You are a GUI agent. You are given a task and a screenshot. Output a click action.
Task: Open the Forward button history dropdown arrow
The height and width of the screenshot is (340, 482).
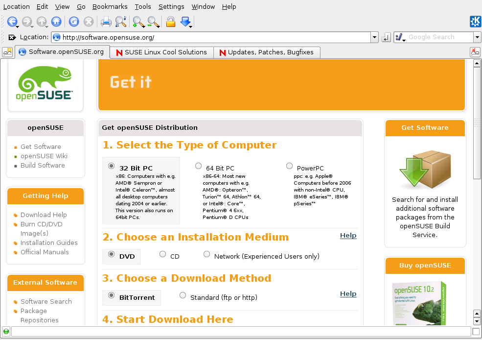tap(32, 26)
